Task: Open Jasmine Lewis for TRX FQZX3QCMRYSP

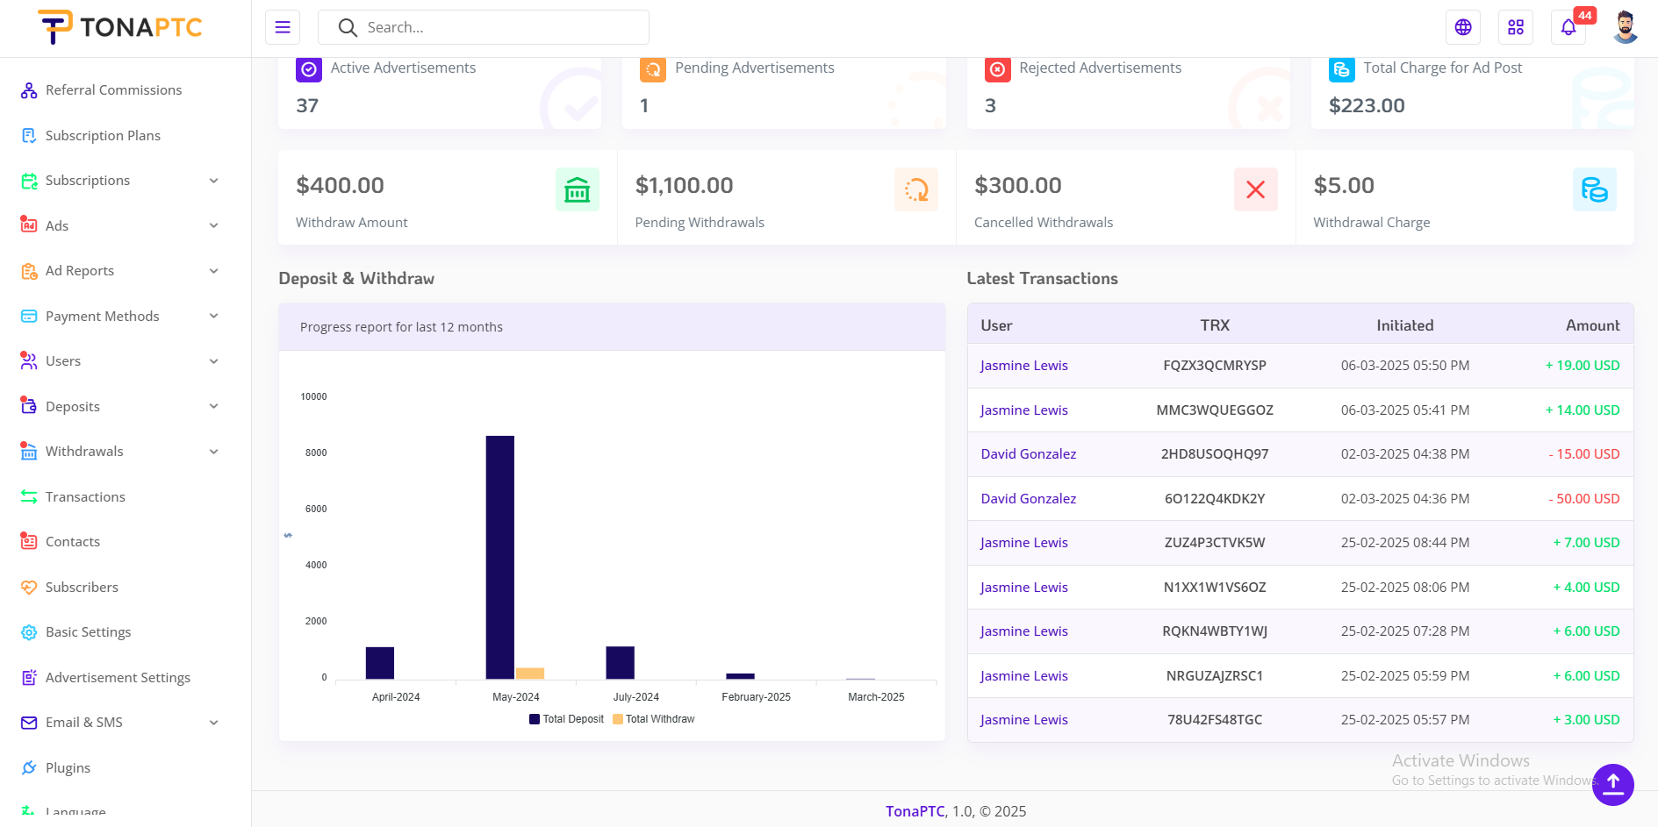Action: [x=1024, y=366]
